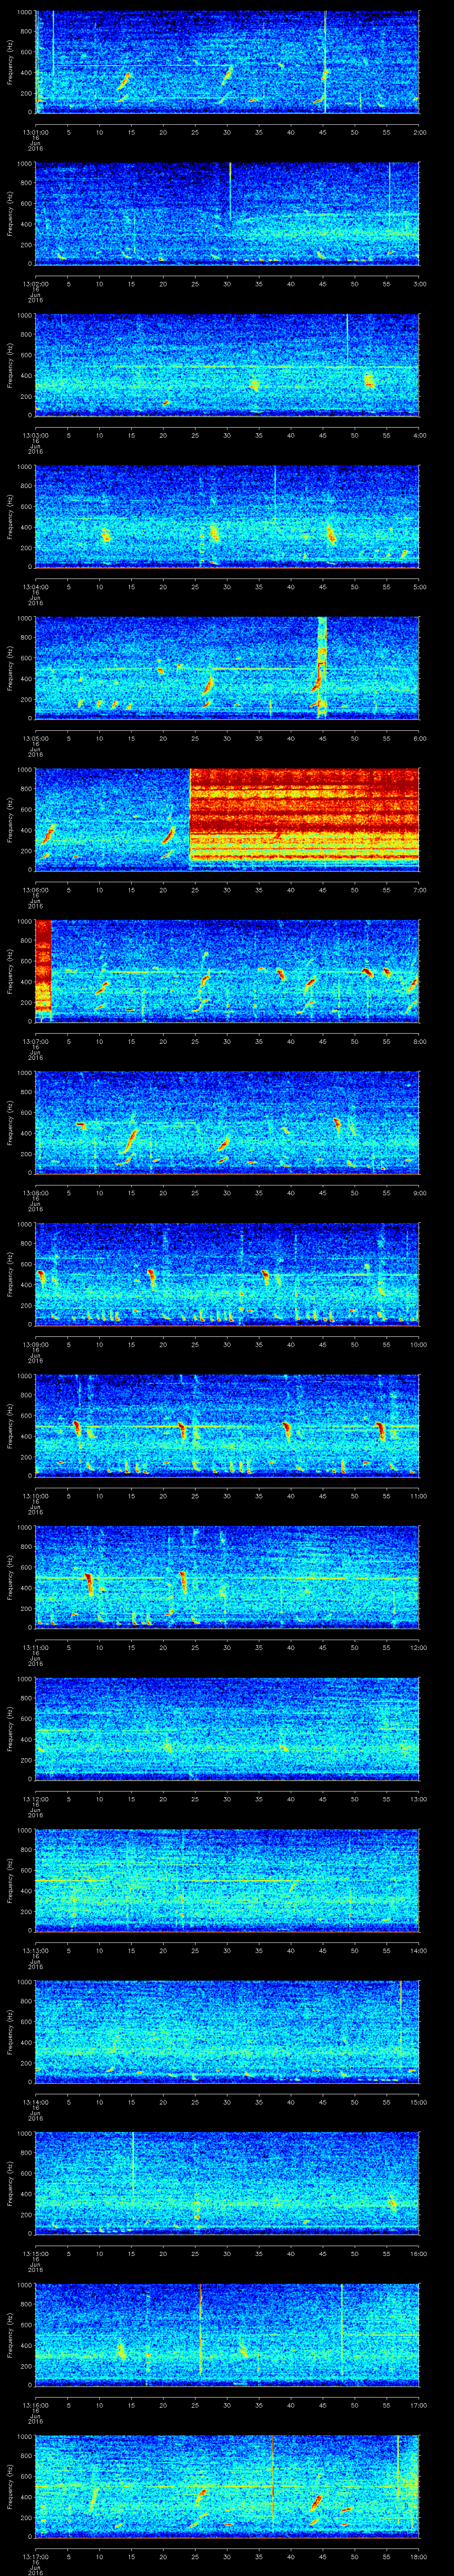Click the '10:00' end-of-axis label
Viewport: 454px width, 2576px height.
point(418,1344)
